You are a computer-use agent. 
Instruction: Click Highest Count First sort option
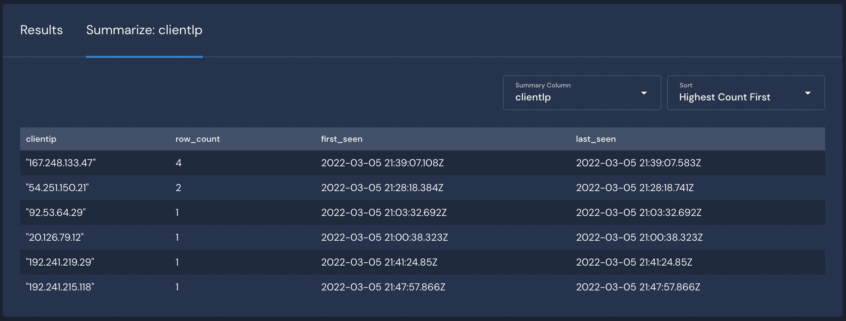click(x=724, y=97)
